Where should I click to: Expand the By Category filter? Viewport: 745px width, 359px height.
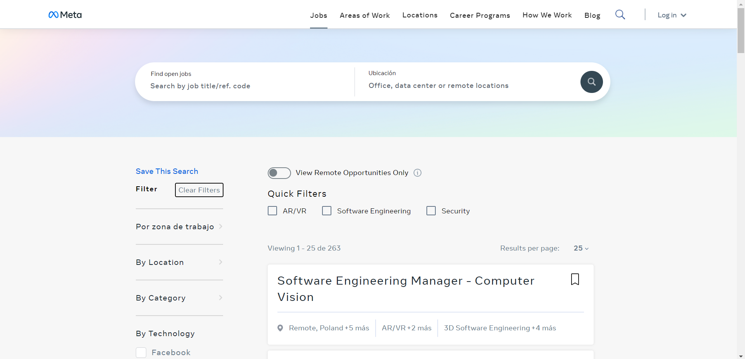[179, 298]
